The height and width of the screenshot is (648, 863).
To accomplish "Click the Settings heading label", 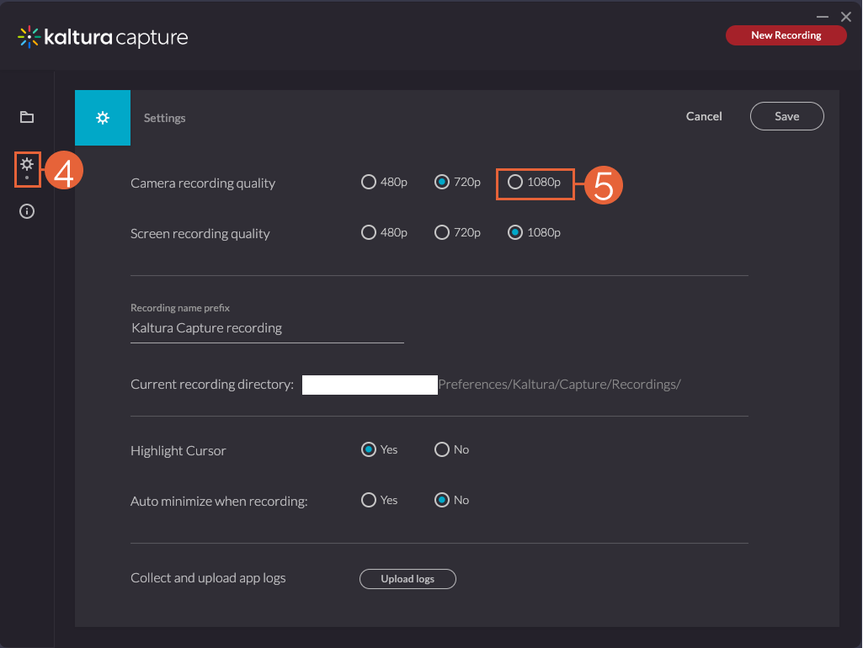I will [x=164, y=119].
